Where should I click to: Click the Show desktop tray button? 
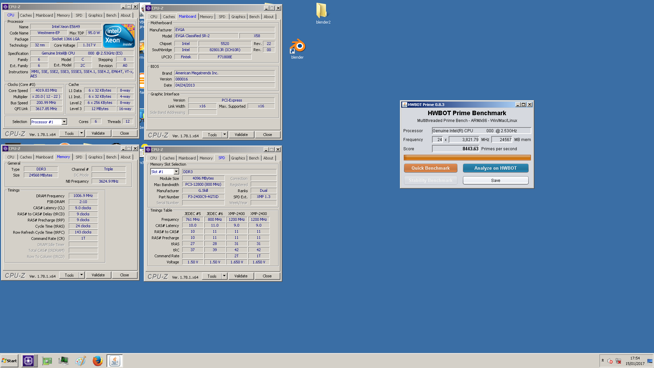point(650,361)
